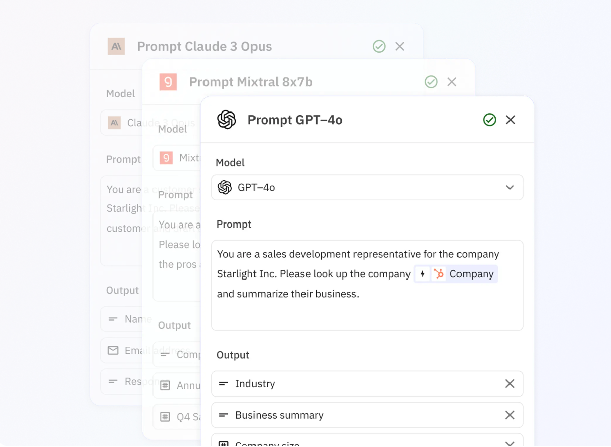Click the text-type icon beside Industry
Viewport: 611px width, 447px height.
tap(223, 384)
